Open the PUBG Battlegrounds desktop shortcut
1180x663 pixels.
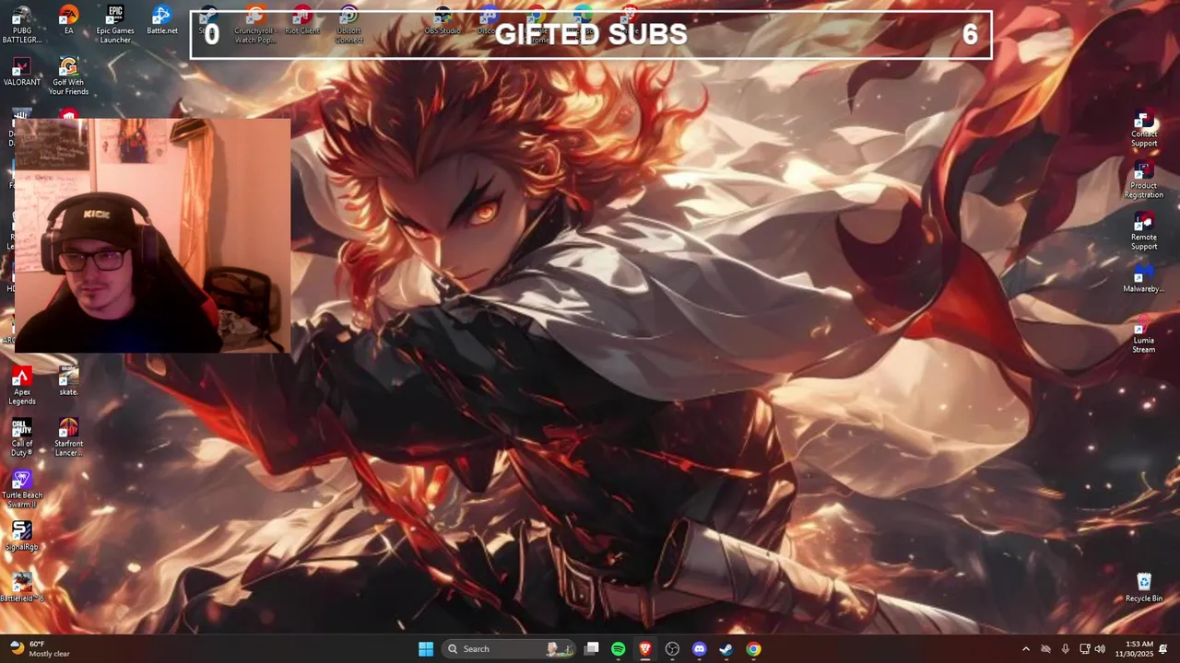point(22,24)
